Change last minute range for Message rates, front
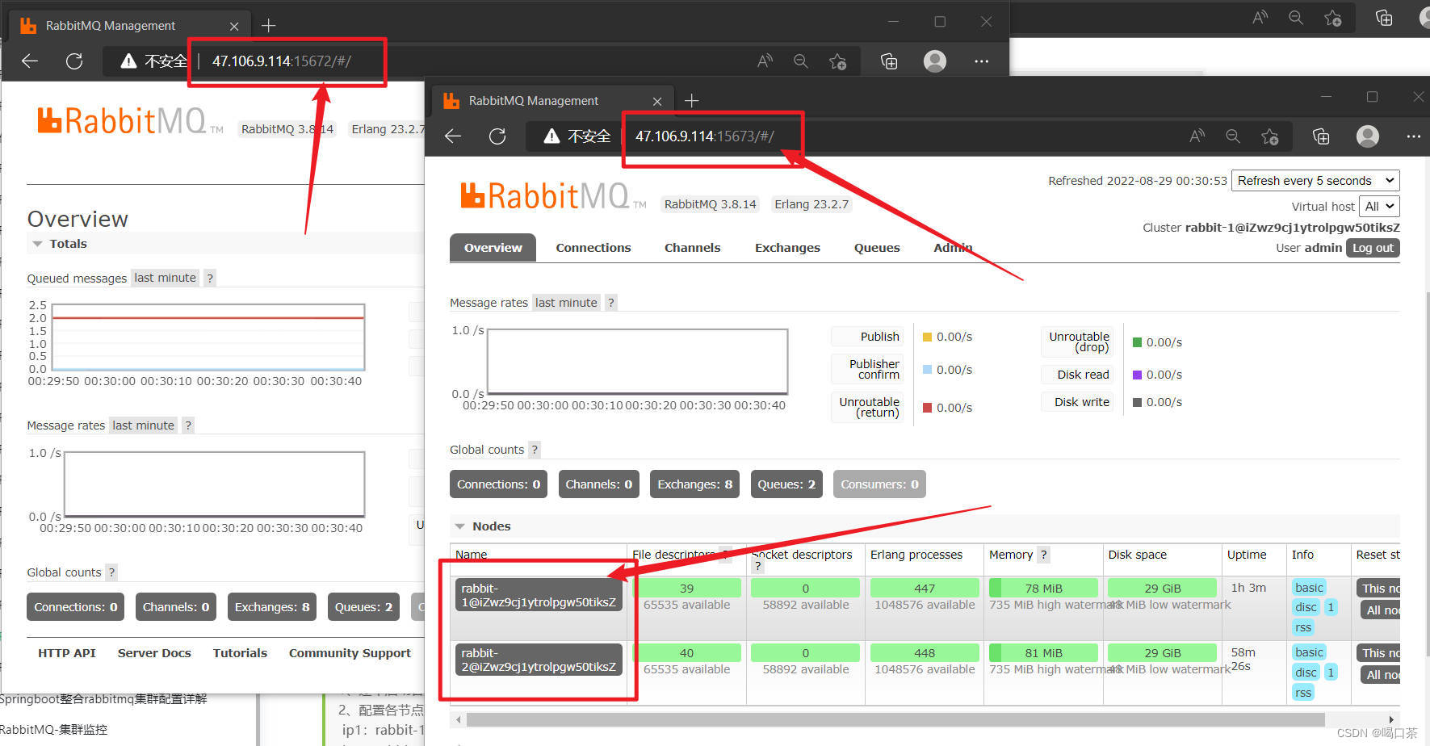Screen dimensions: 1430x746 click(566, 303)
